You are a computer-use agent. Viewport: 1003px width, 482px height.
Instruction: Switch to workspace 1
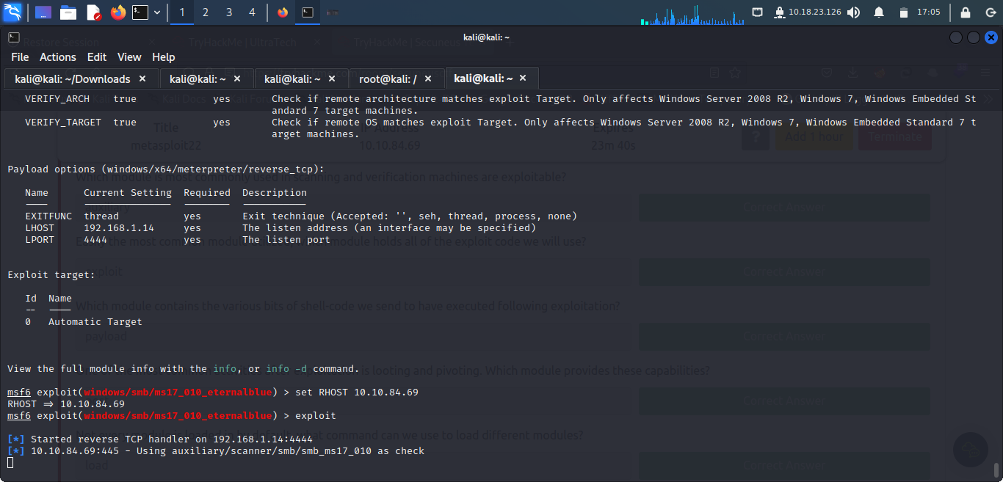(182, 12)
